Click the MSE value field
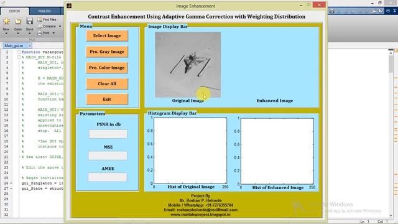The height and width of the screenshot is (224, 398). coord(108,156)
